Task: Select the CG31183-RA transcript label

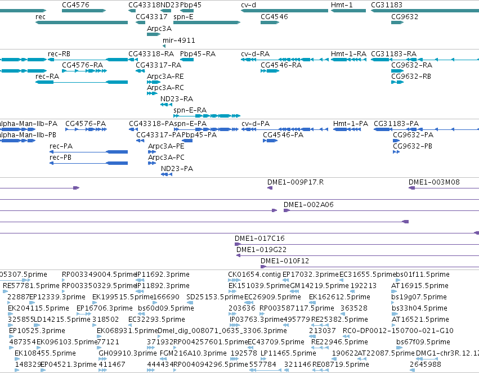Action: (394, 54)
